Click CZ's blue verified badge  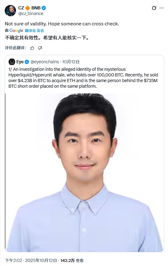click(x=44, y=8)
